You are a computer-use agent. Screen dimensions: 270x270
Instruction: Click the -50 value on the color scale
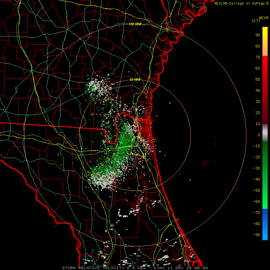[256, 190]
